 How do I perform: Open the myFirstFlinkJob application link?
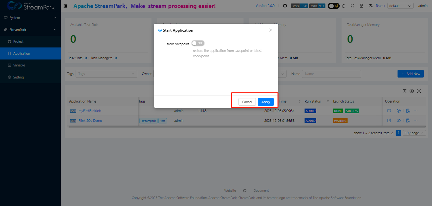click(x=90, y=111)
